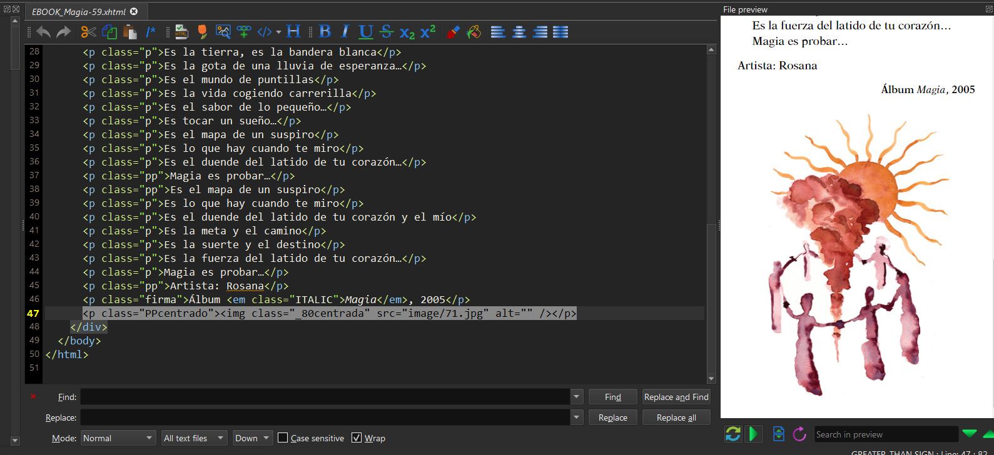This screenshot has height=455, width=994.
Task: Cut selected text with the scissors icon
Action: 89,32
